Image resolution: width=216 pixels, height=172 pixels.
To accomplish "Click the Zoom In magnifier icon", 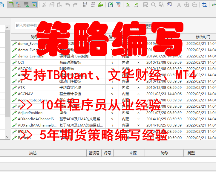I will 187,5.
